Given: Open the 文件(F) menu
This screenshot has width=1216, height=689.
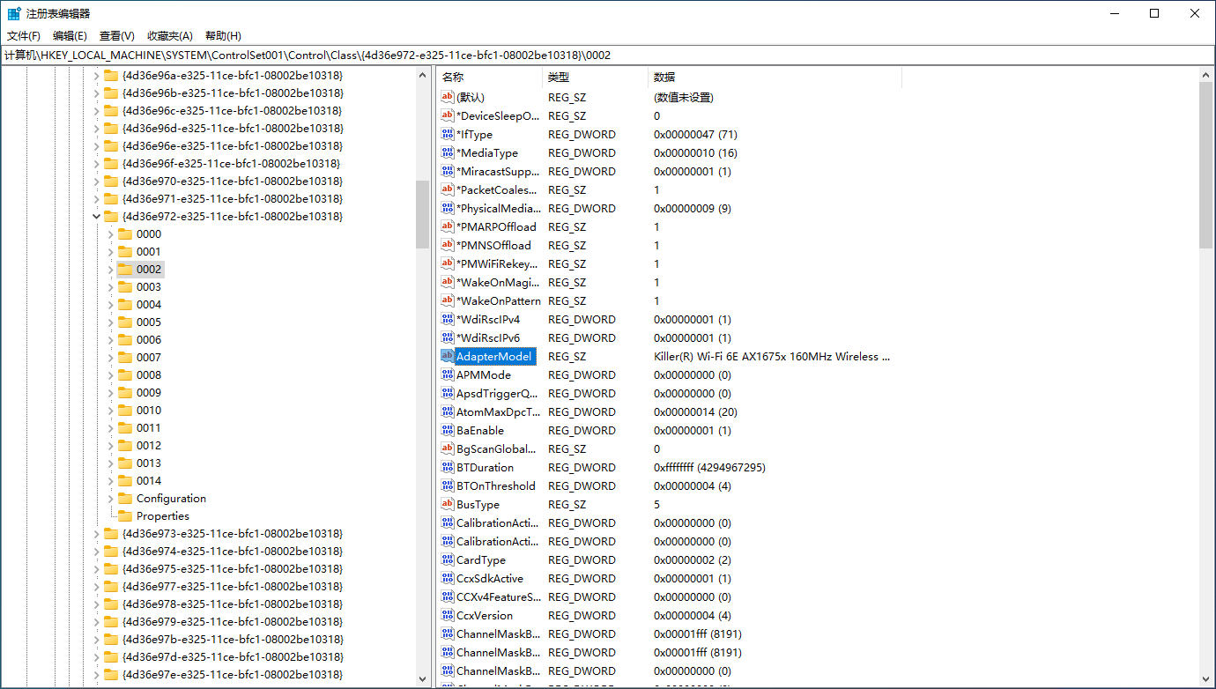Looking at the screenshot, I should pyautogui.click(x=24, y=35).
